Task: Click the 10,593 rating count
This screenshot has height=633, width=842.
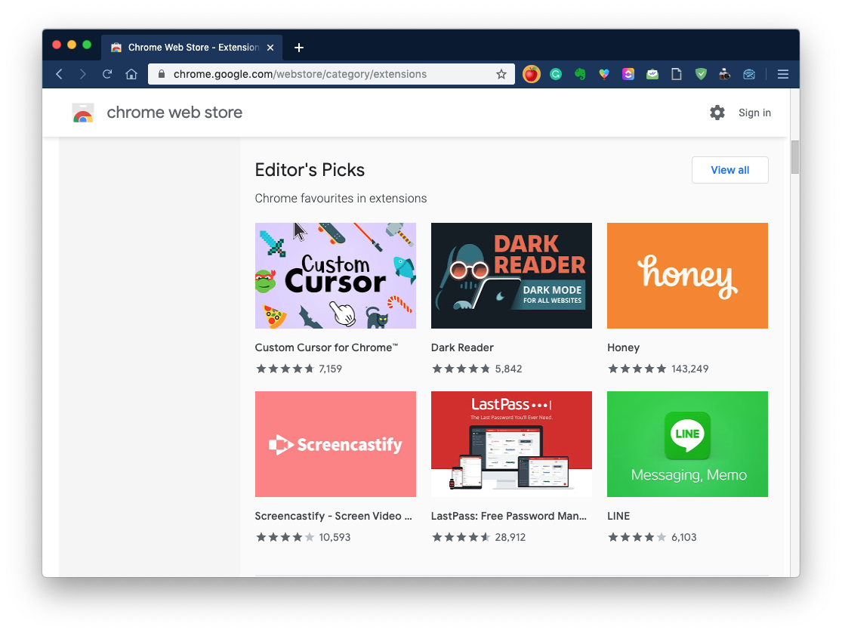Action: 335,537
